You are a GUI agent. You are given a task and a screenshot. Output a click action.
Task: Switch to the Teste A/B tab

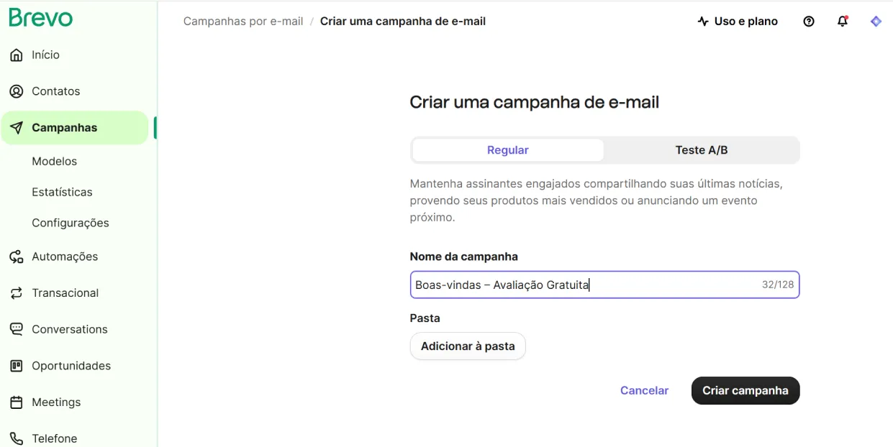702,150
